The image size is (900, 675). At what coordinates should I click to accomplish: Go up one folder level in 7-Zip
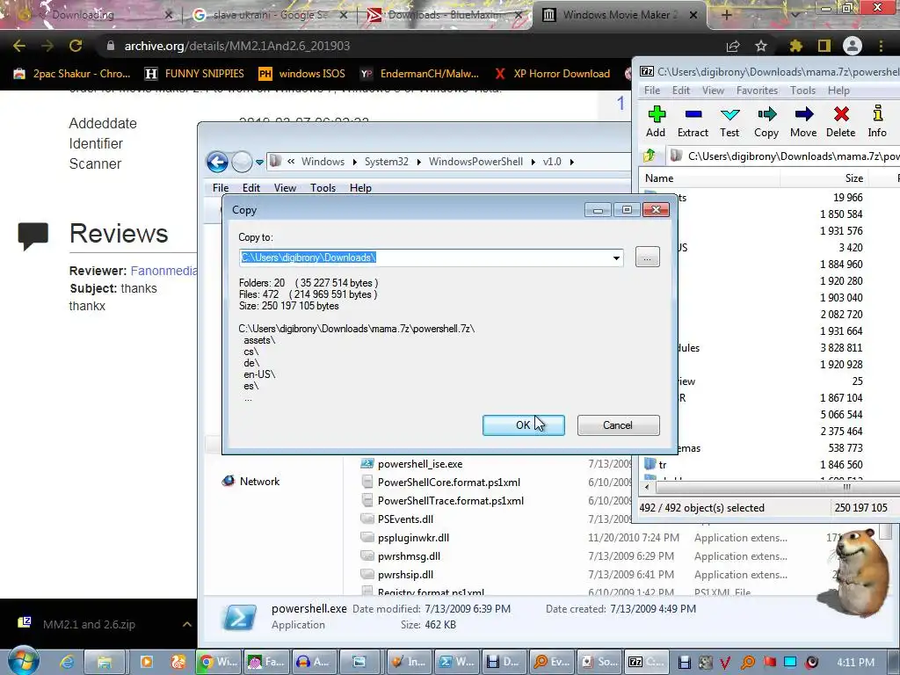pos(650,156)
